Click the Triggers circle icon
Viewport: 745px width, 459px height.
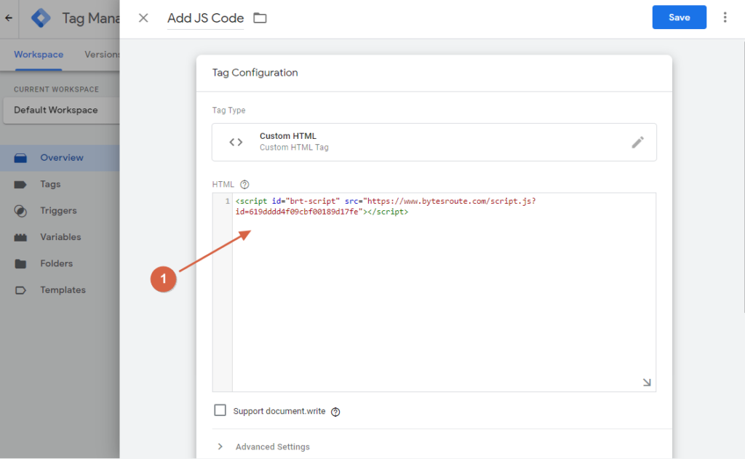[x=20, y=211]
